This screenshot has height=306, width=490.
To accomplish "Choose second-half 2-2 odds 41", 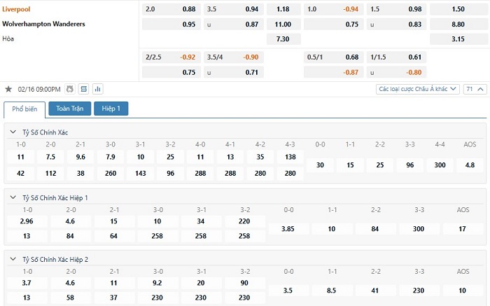I will click(x=375, y=291).
